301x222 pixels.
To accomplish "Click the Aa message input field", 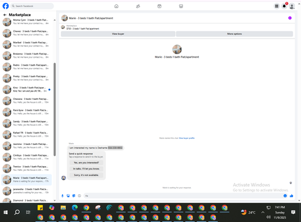I will pos(184,196).
